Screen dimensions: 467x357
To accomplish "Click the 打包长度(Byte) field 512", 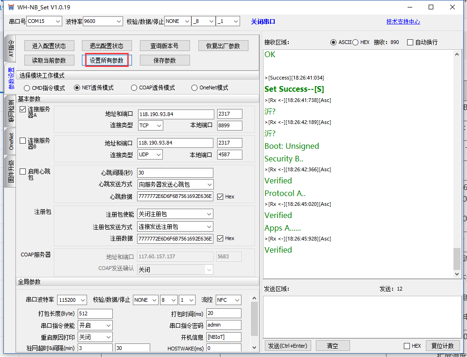I will 95,313.
